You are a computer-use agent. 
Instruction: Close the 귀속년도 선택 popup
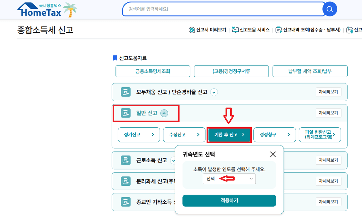pos(273,154)
